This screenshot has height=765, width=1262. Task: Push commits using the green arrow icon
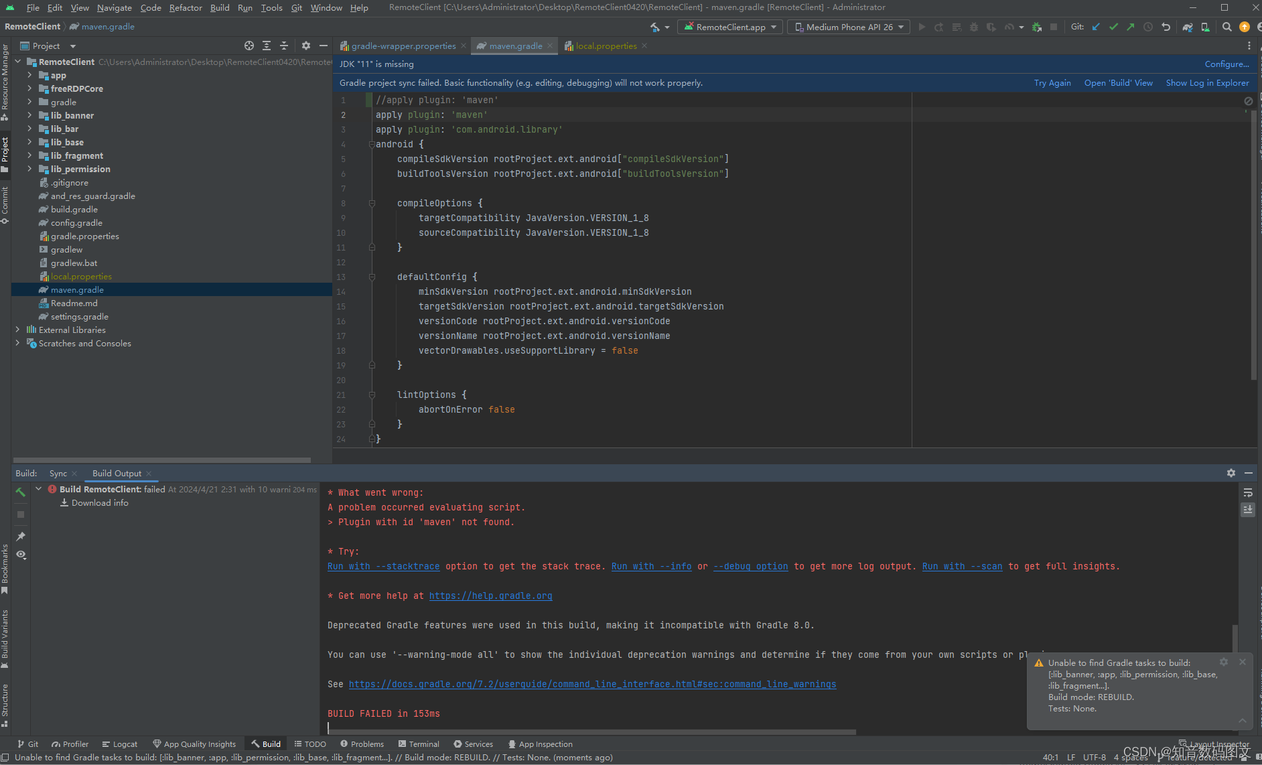(1130, 27)
